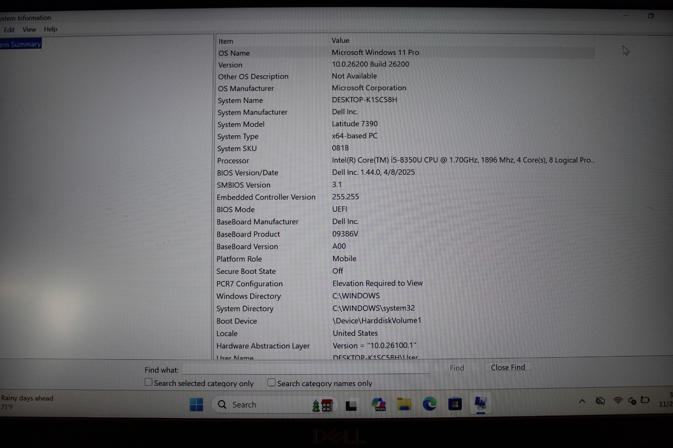Click the volume tray icon
This screenshot has height=448, width=673.
632,401
